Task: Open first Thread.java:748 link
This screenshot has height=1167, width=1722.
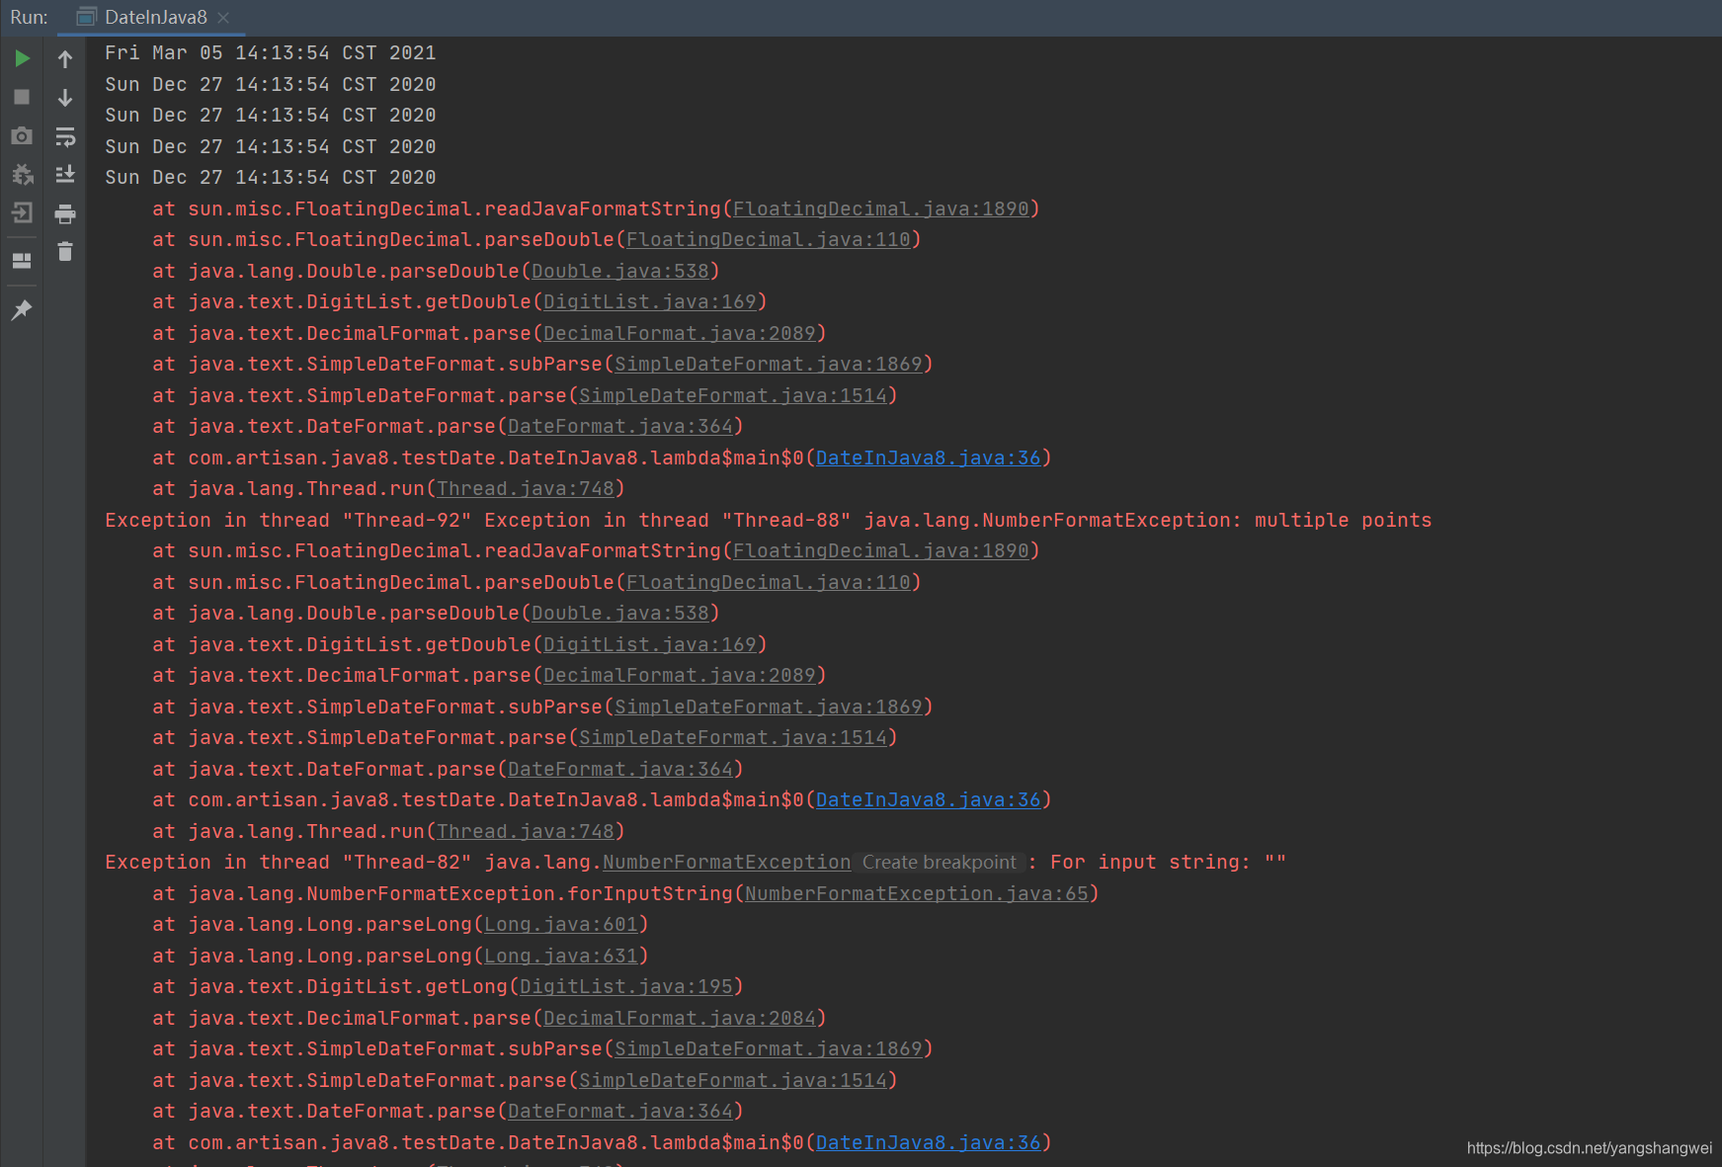Action: coord(525,488)
